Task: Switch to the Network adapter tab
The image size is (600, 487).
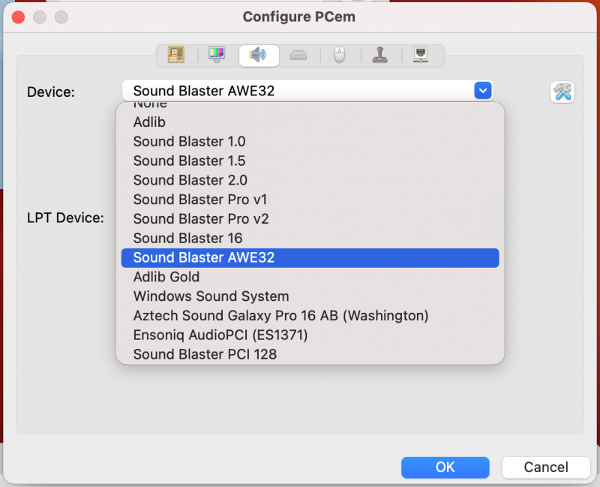Action: 421,55
